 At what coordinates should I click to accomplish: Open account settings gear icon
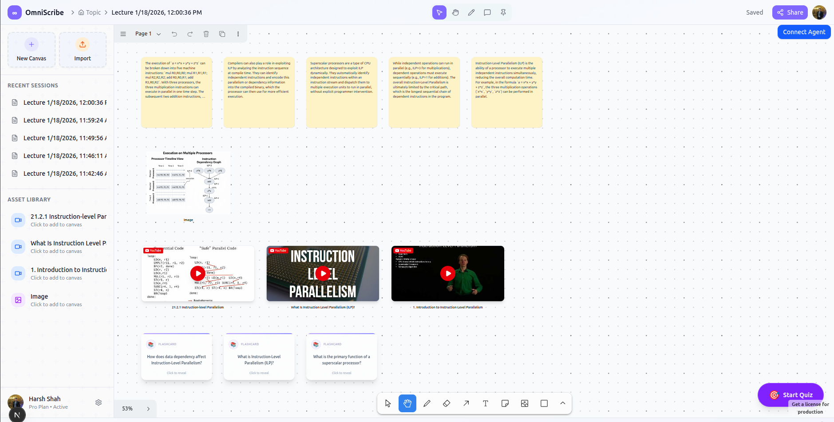click(99, 402)
